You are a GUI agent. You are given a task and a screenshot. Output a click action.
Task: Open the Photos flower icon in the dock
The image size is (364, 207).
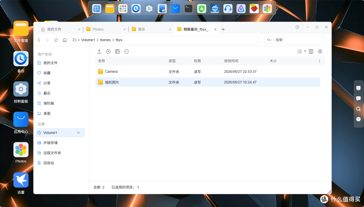pyautogui.click(x=267, y=8)
